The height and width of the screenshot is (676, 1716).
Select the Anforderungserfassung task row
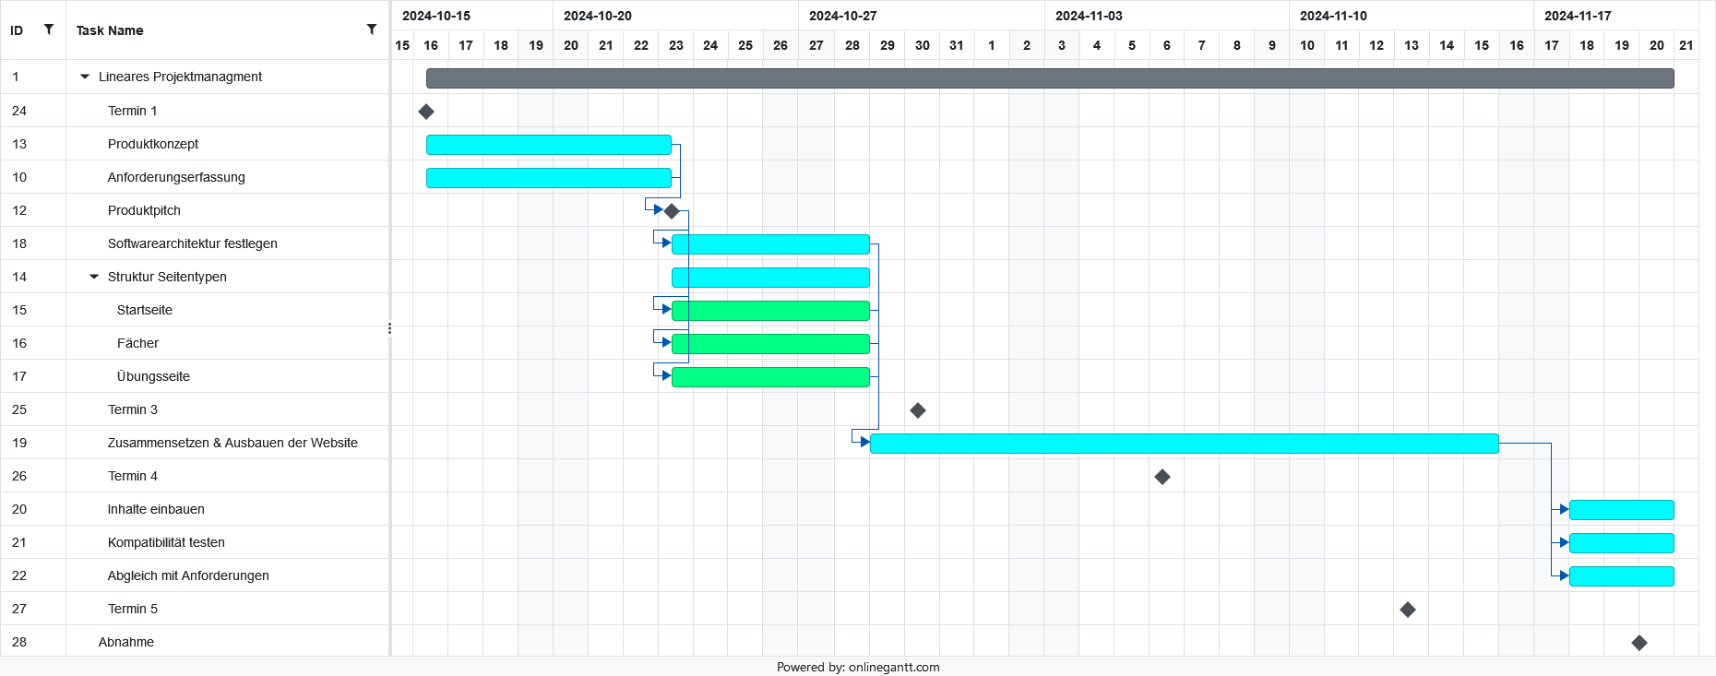click(x=176, y=177)
